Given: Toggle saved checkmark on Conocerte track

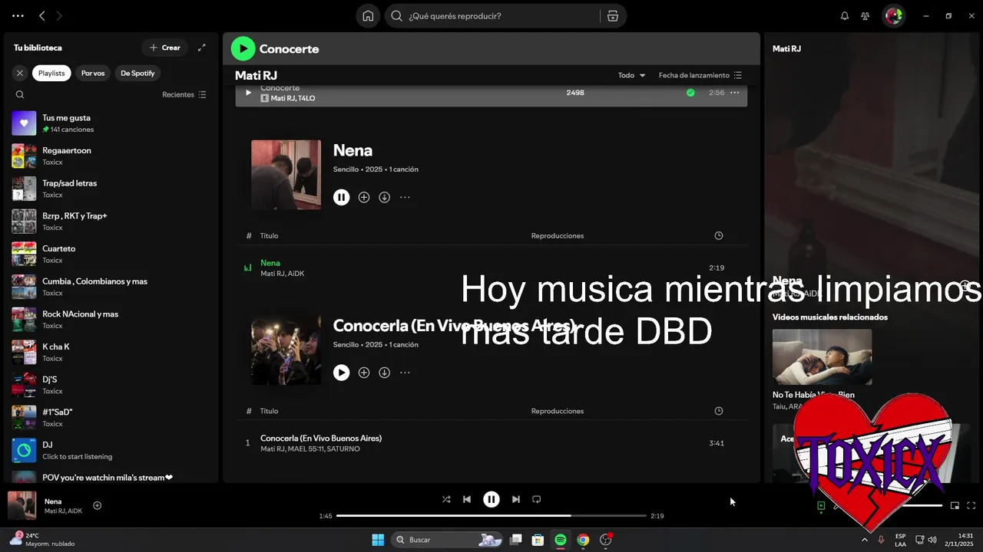Looking at the screenshot, I should click(690, 93).
